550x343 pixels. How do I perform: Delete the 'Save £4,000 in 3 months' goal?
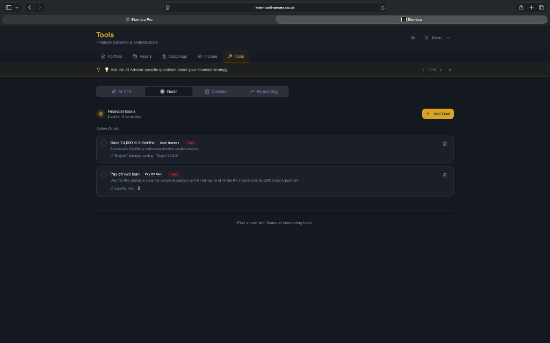[x=445, y=144]
